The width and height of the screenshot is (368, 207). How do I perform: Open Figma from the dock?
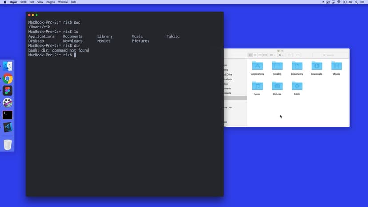click(8, 91)
